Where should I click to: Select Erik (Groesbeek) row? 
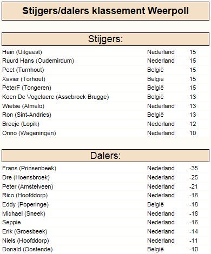click(x=105, y=231)
